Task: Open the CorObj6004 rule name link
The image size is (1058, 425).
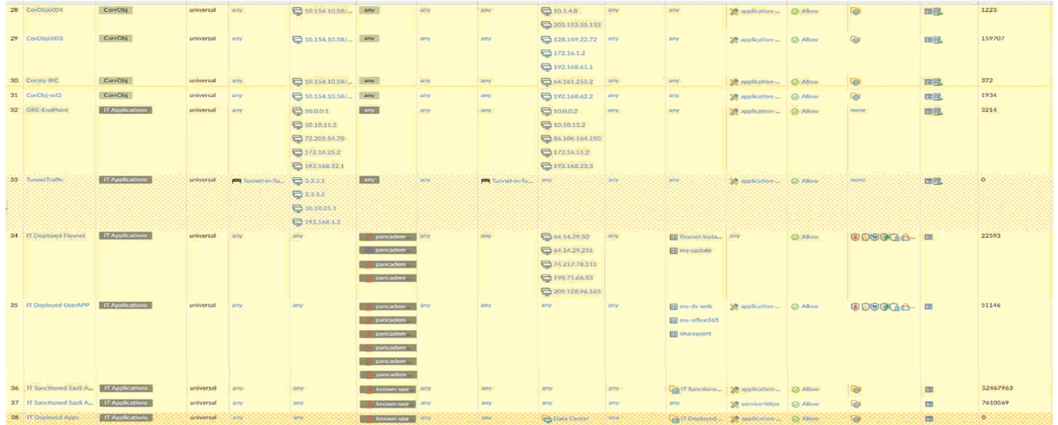Action: pos(44,10)
